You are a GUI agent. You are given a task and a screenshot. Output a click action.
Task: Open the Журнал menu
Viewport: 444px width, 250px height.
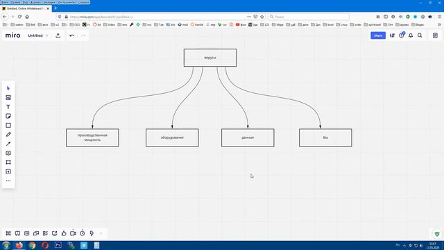click(35, 2)
